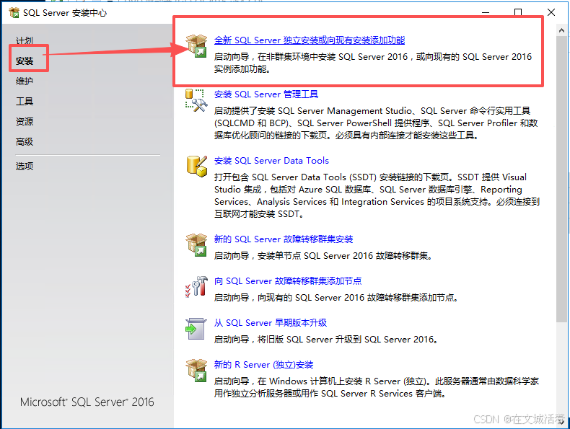The width and height of the screenshot is (570, 429).
Task: Maximize the SQL Server 安装中心 window
Action: click(x=518, y=12)
